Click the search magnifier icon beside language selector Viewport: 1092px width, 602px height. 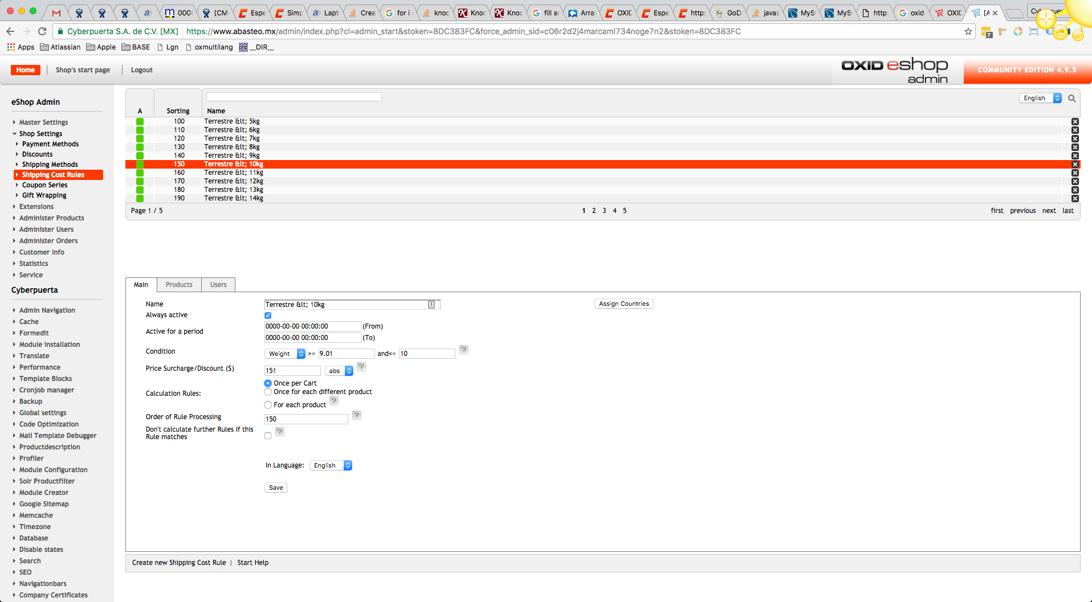[1071, 99]
